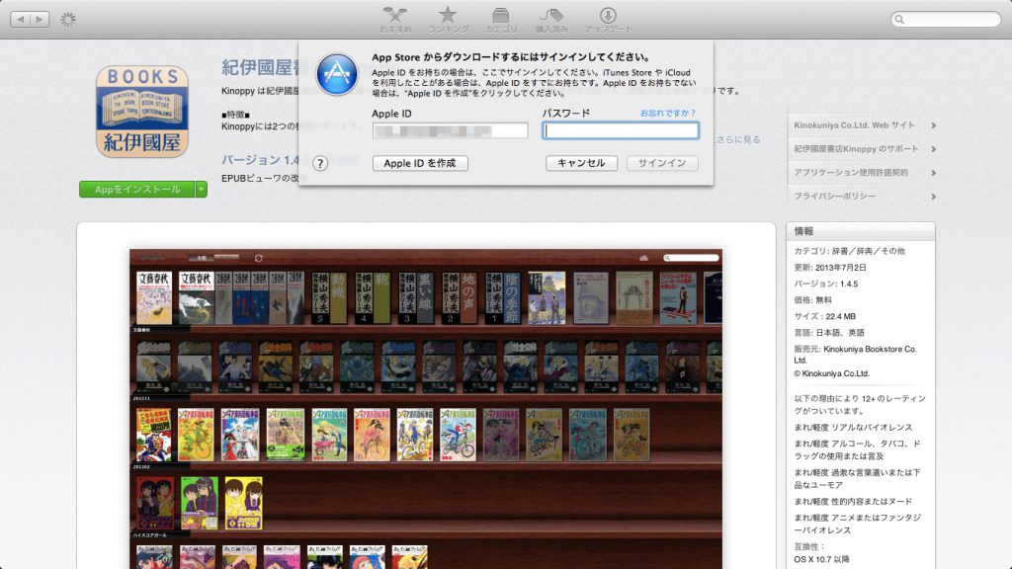Switch to the ランキング tab
The image size is (1012, 569).
448,20
